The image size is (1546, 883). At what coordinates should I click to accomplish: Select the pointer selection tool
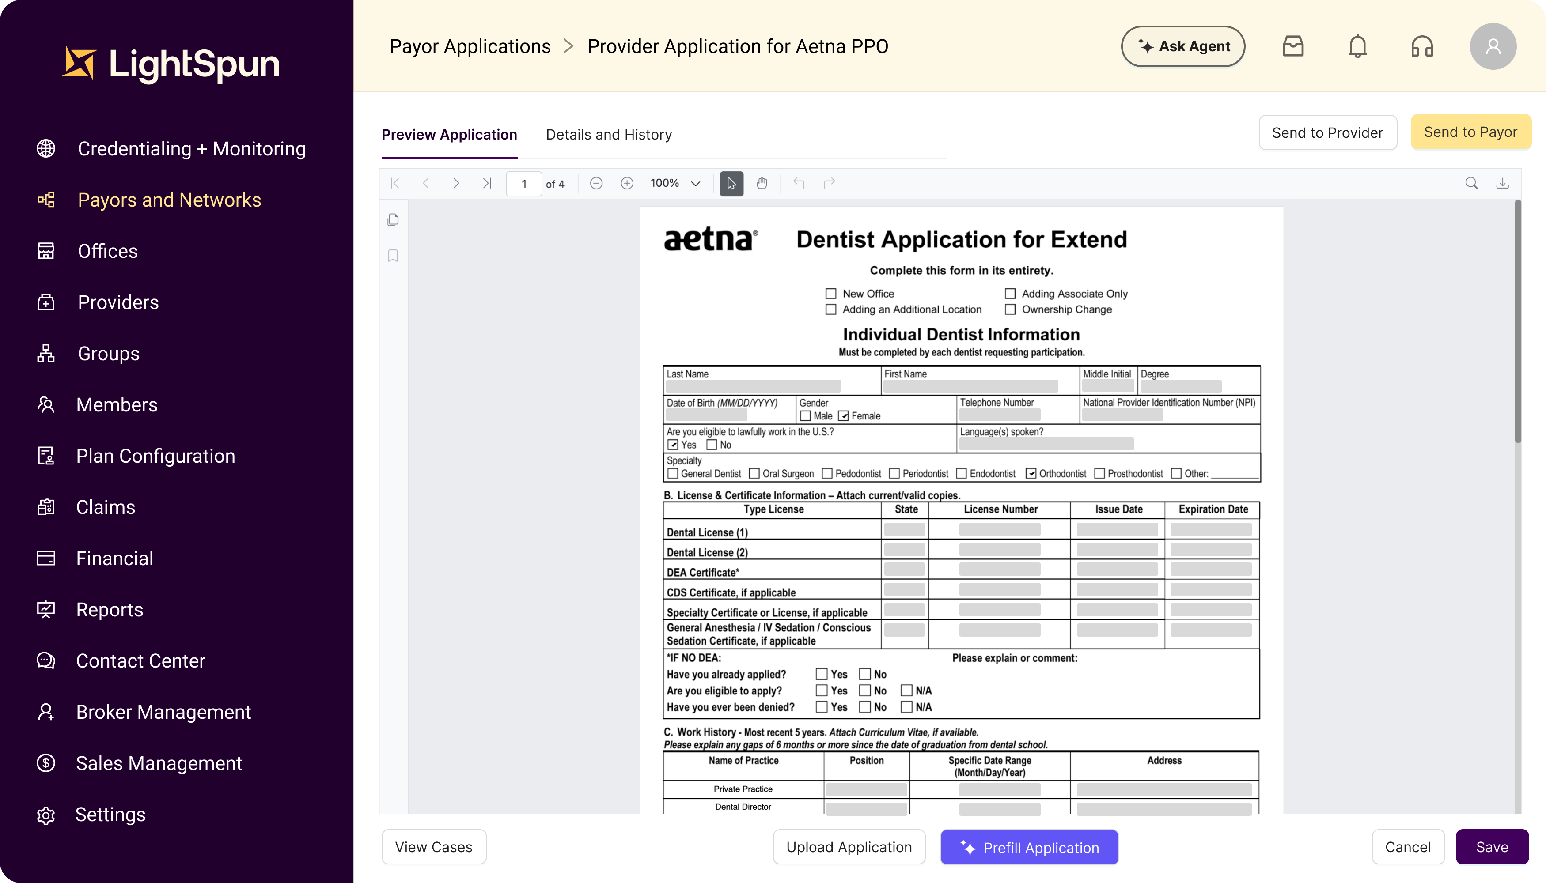[731, 183]
